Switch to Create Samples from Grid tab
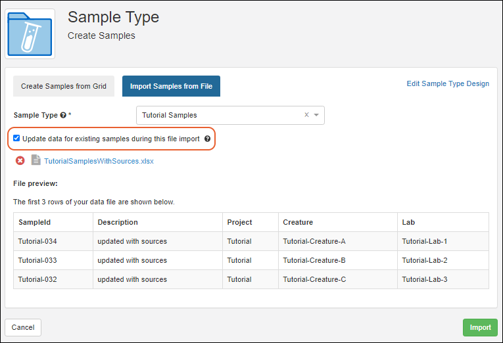The height and width of the screenshot is (343, 503). [64, 86]
